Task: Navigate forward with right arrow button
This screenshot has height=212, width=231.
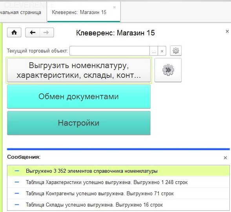Action: [x=47, y=33]
